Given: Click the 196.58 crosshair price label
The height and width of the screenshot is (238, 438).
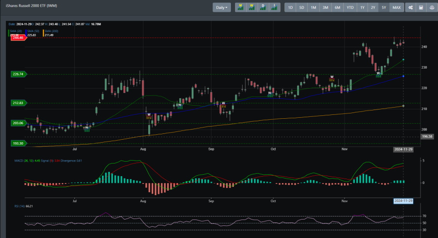Looking at the screenshot, I should click(x=427, y=136).
